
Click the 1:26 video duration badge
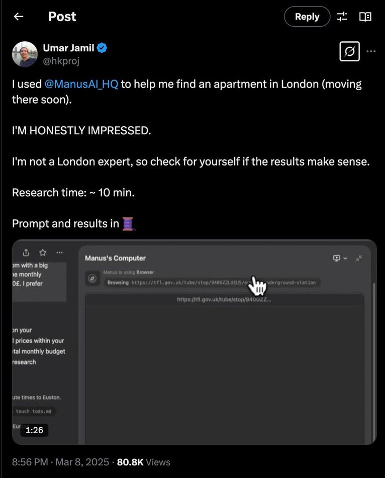pyautogui.click(x=34, y=430)
